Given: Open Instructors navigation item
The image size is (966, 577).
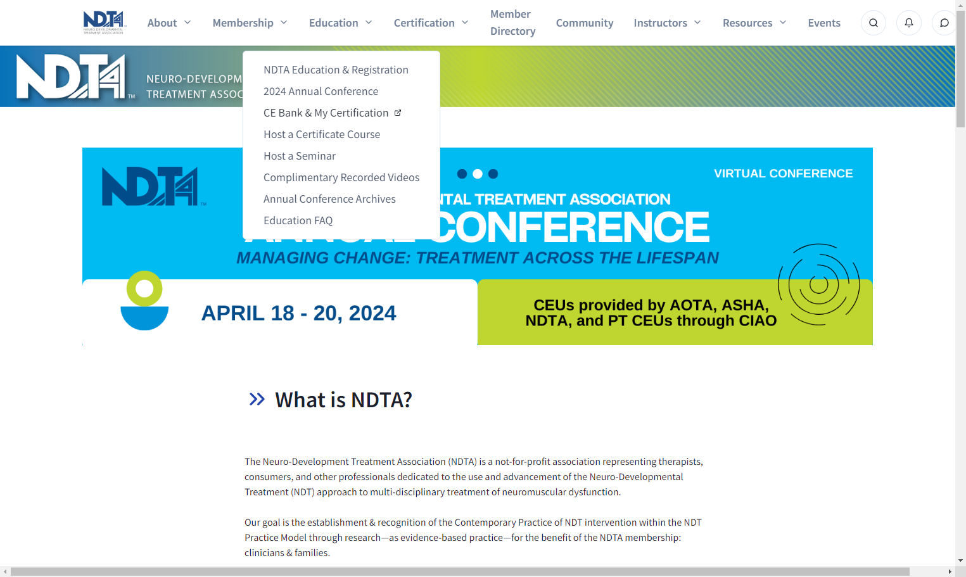Looking at the screenshot, I should (x=660, y=23).
